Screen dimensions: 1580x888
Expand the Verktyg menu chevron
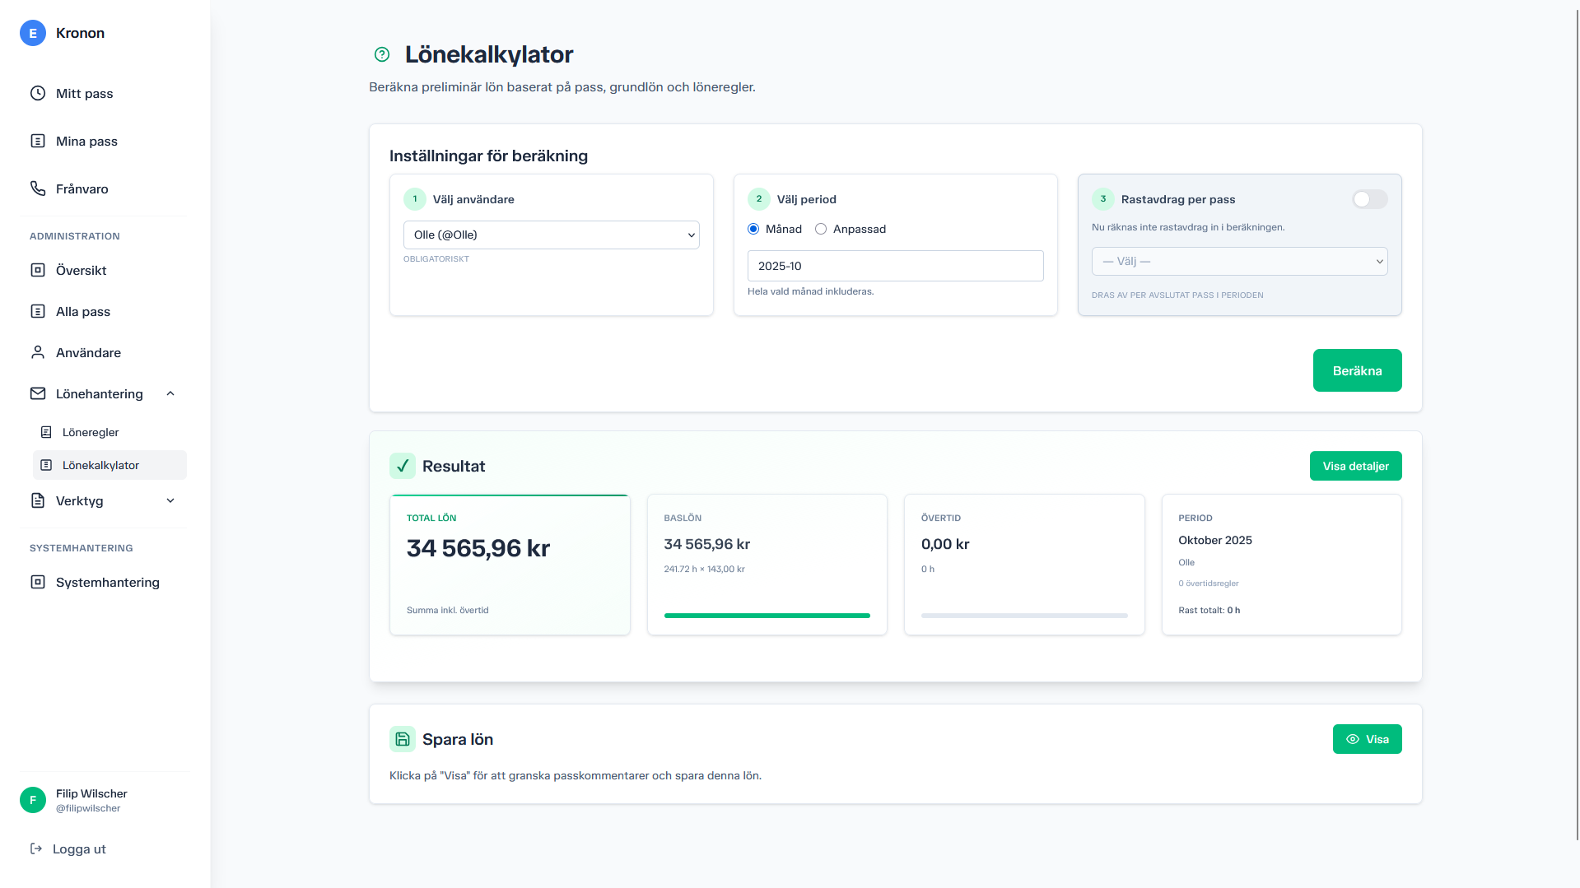[x=170, y=500]
